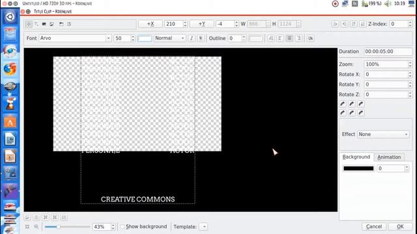Viewport: 417px width, 234px height.
Task: Toggle underline text formatting
Action: [201, 38]
